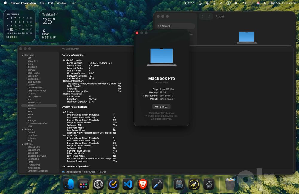Select Wi-Fi in the sidebar
Viewport: 299px width, 194px height.
[30, 141]
